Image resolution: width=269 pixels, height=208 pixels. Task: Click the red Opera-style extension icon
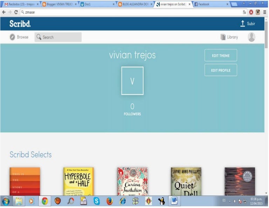251,12
